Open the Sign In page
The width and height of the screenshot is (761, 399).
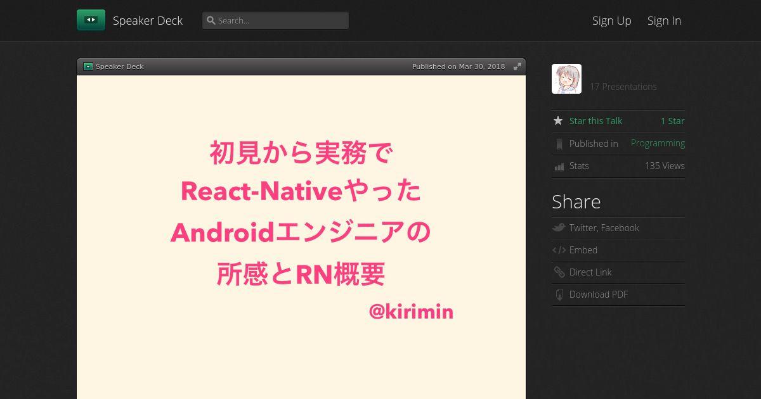664,20
